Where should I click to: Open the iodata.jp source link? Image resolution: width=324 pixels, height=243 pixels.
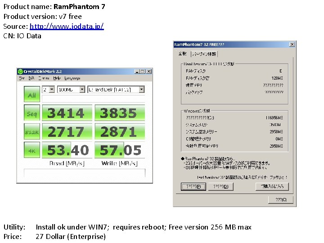67,26
